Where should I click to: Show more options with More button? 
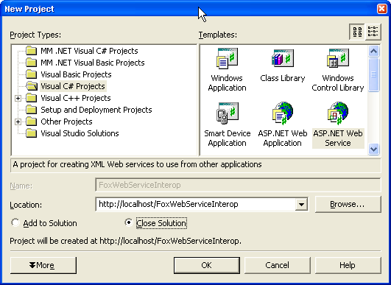pyautogui.click(x=43, y=265)
